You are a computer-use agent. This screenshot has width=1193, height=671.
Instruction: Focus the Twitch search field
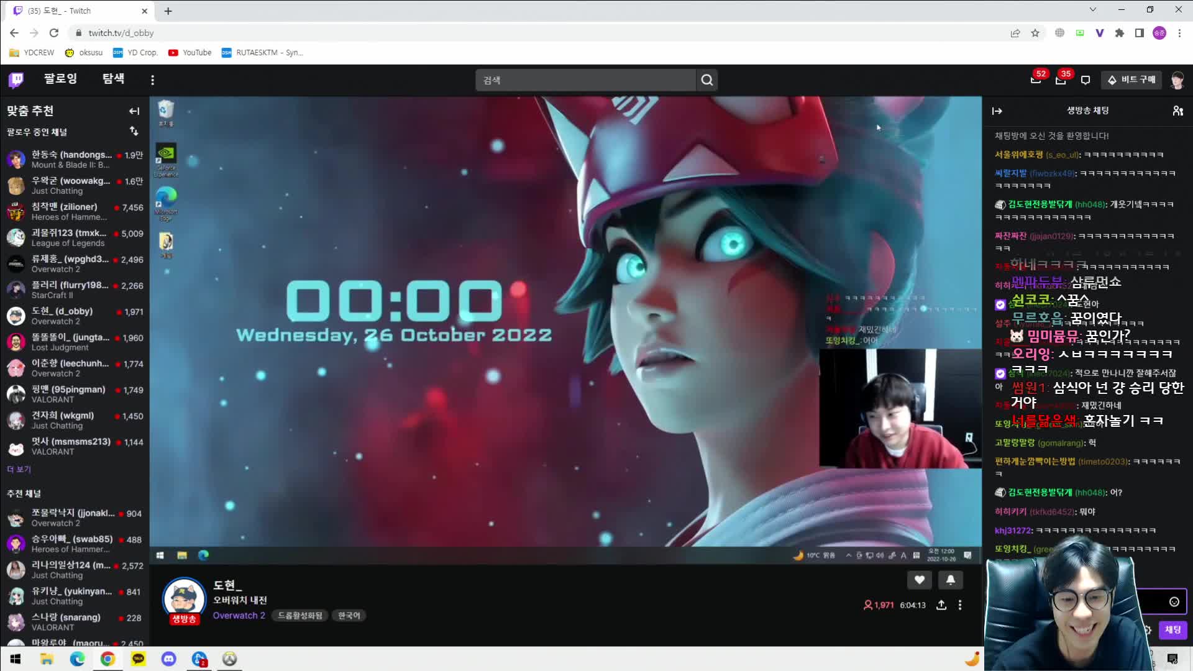click(x=586, y=80)
